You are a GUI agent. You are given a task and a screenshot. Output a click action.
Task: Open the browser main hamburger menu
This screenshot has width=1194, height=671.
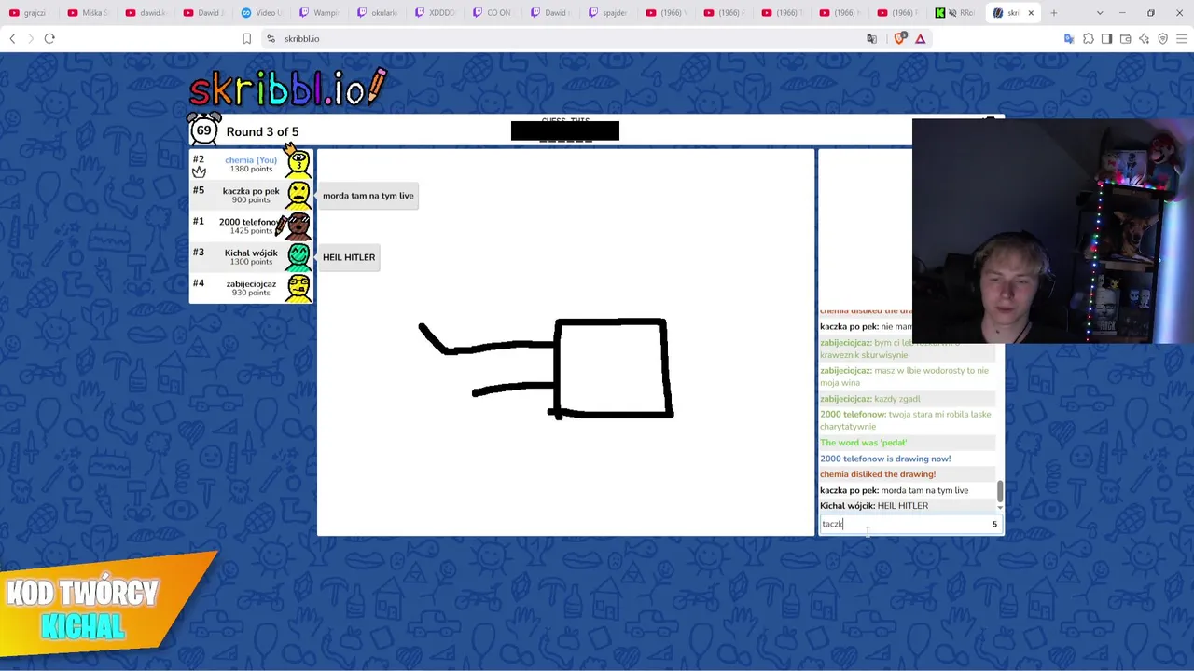point(1182,38)
